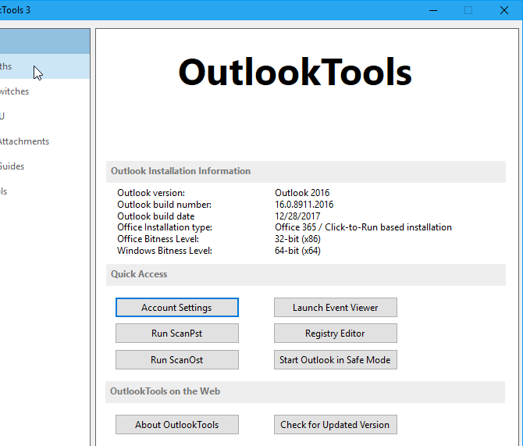Click the 64-bit (x64) value
This screenshot has height=446, width=523.
tap(297, 251)
